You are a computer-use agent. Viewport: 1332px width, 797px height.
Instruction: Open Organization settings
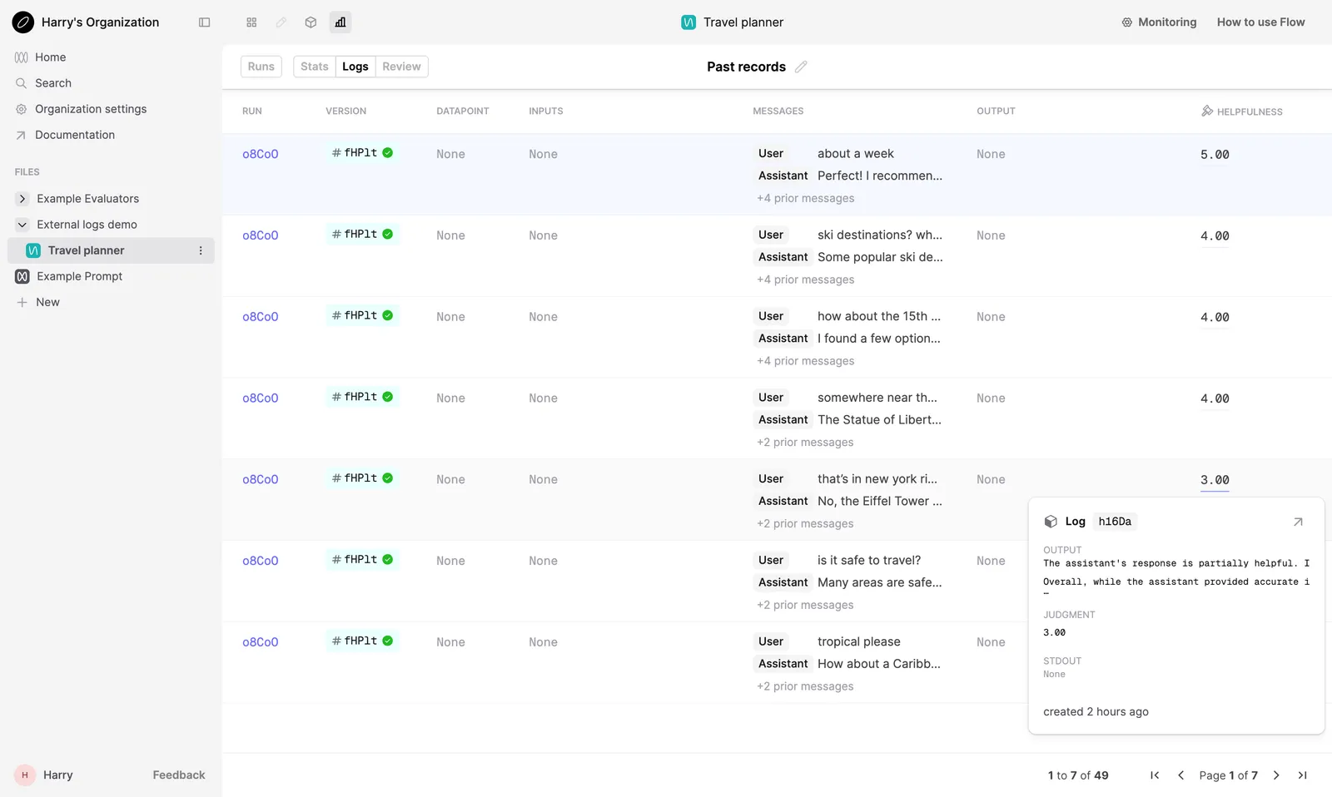click(91, 109)
